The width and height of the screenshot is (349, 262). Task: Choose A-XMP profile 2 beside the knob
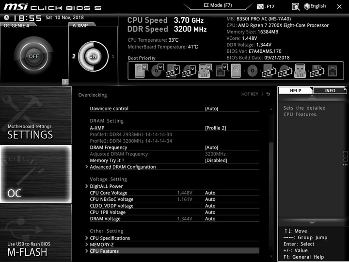click(x=74, y=56)
